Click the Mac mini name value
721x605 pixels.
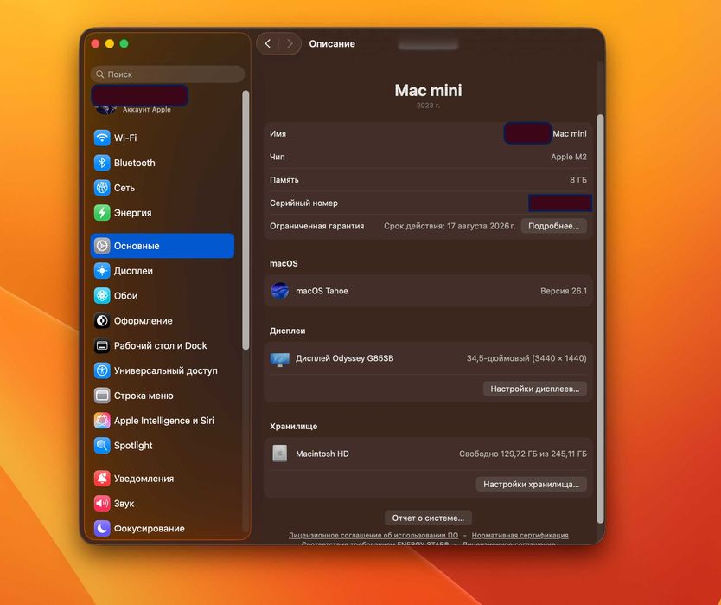click(569, 133)
